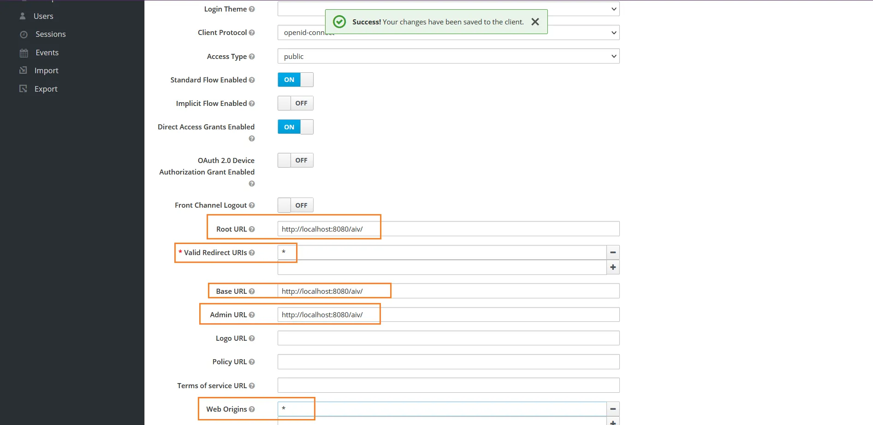This screenshot has height=425, width=873.
Task: Show help for Login Theme
Action: 252,9
